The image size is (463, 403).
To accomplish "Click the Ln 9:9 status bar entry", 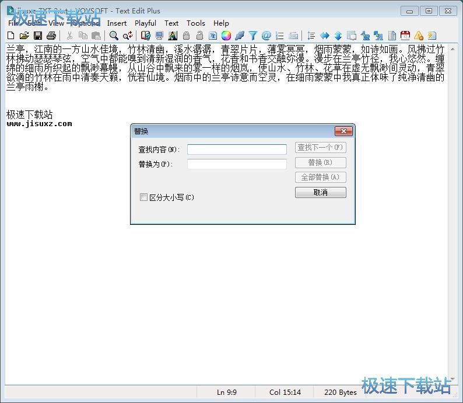I will [227, 392].
